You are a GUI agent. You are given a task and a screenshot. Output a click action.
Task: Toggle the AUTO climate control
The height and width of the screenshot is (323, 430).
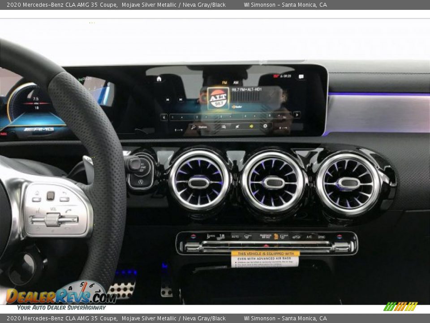(x=235, y=236)
